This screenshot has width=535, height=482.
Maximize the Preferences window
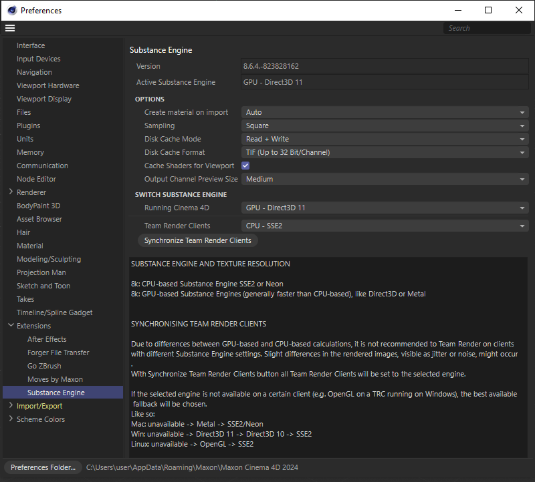pos(488,10)
